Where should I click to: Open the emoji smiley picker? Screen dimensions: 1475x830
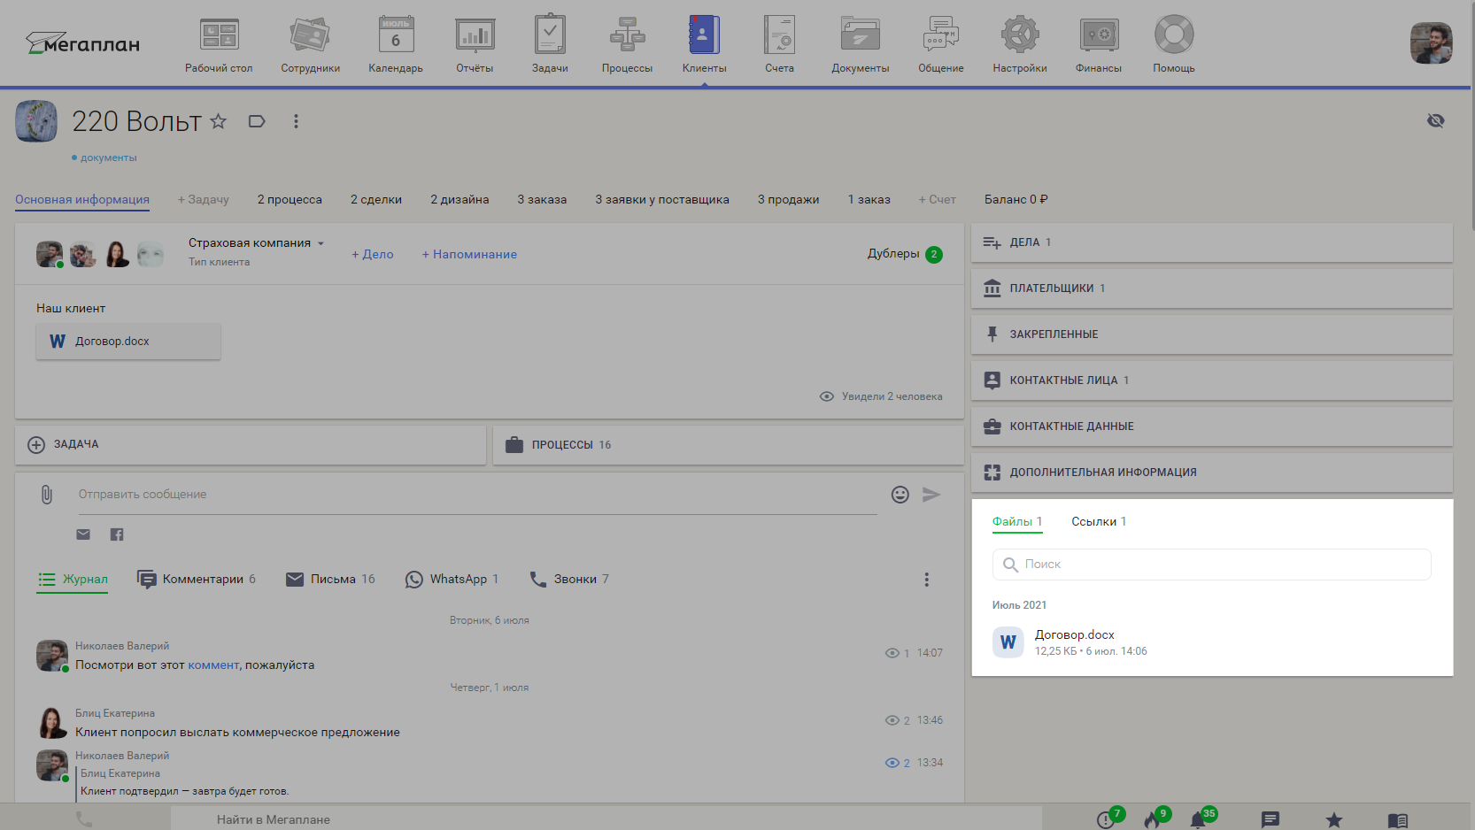pyautogui.click(x=900, y=495)
